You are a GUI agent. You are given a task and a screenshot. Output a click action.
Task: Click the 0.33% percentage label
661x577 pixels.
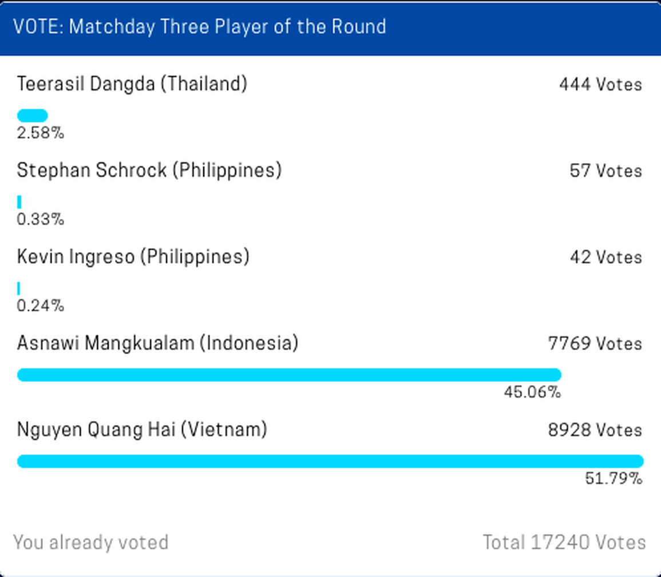(40, 219)
